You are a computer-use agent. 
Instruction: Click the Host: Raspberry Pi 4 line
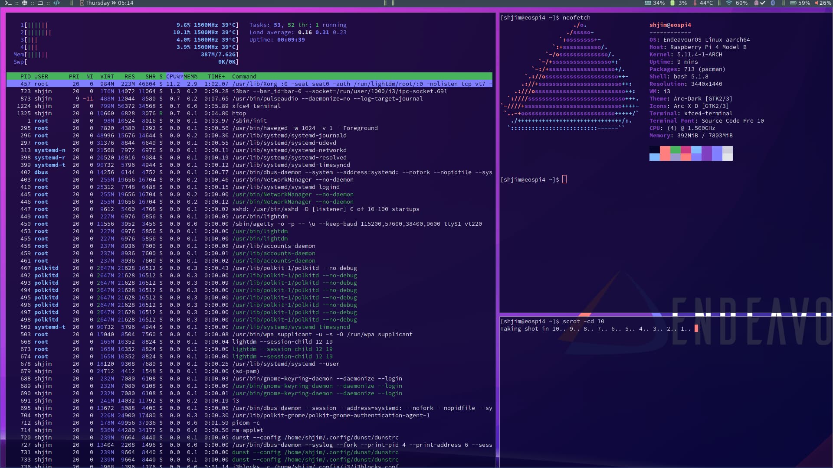[x=698, y=47]
